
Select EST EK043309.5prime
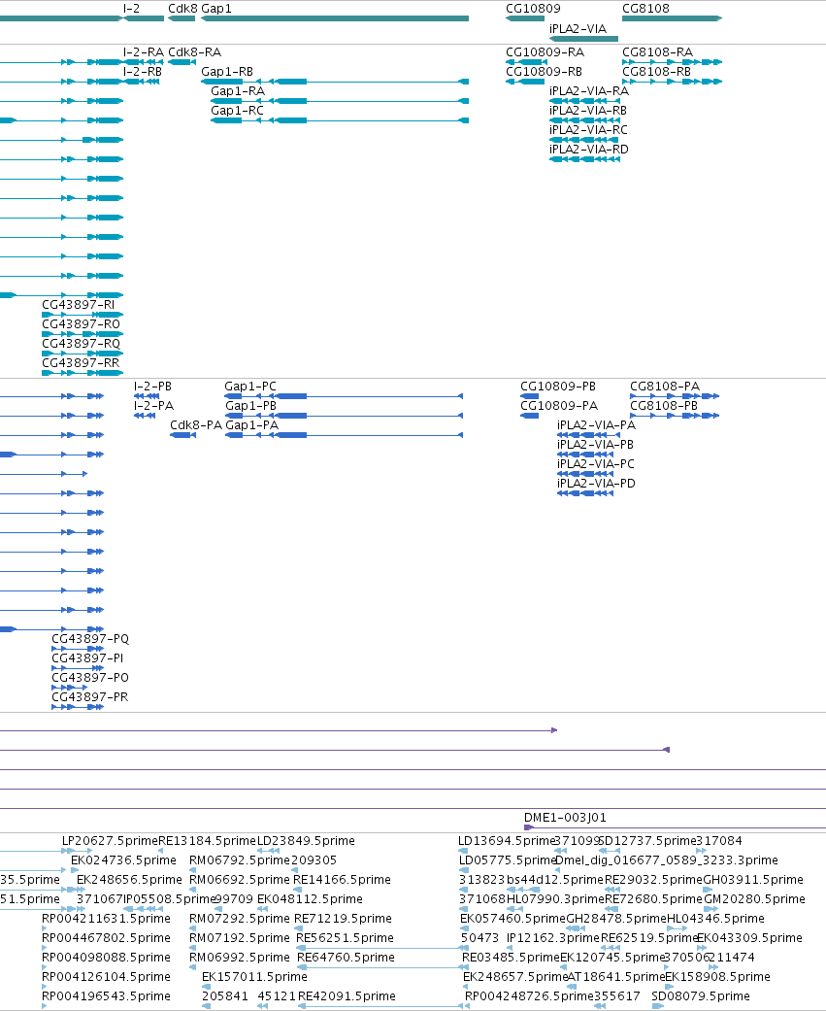click(x=750, y=938)
